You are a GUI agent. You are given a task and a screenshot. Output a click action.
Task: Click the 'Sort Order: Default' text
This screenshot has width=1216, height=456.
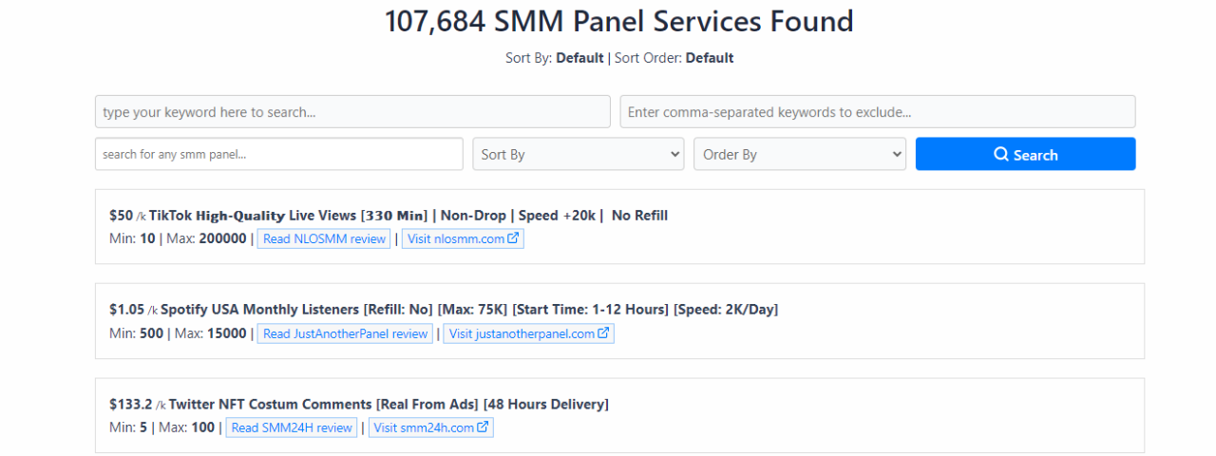click(674, 58)
